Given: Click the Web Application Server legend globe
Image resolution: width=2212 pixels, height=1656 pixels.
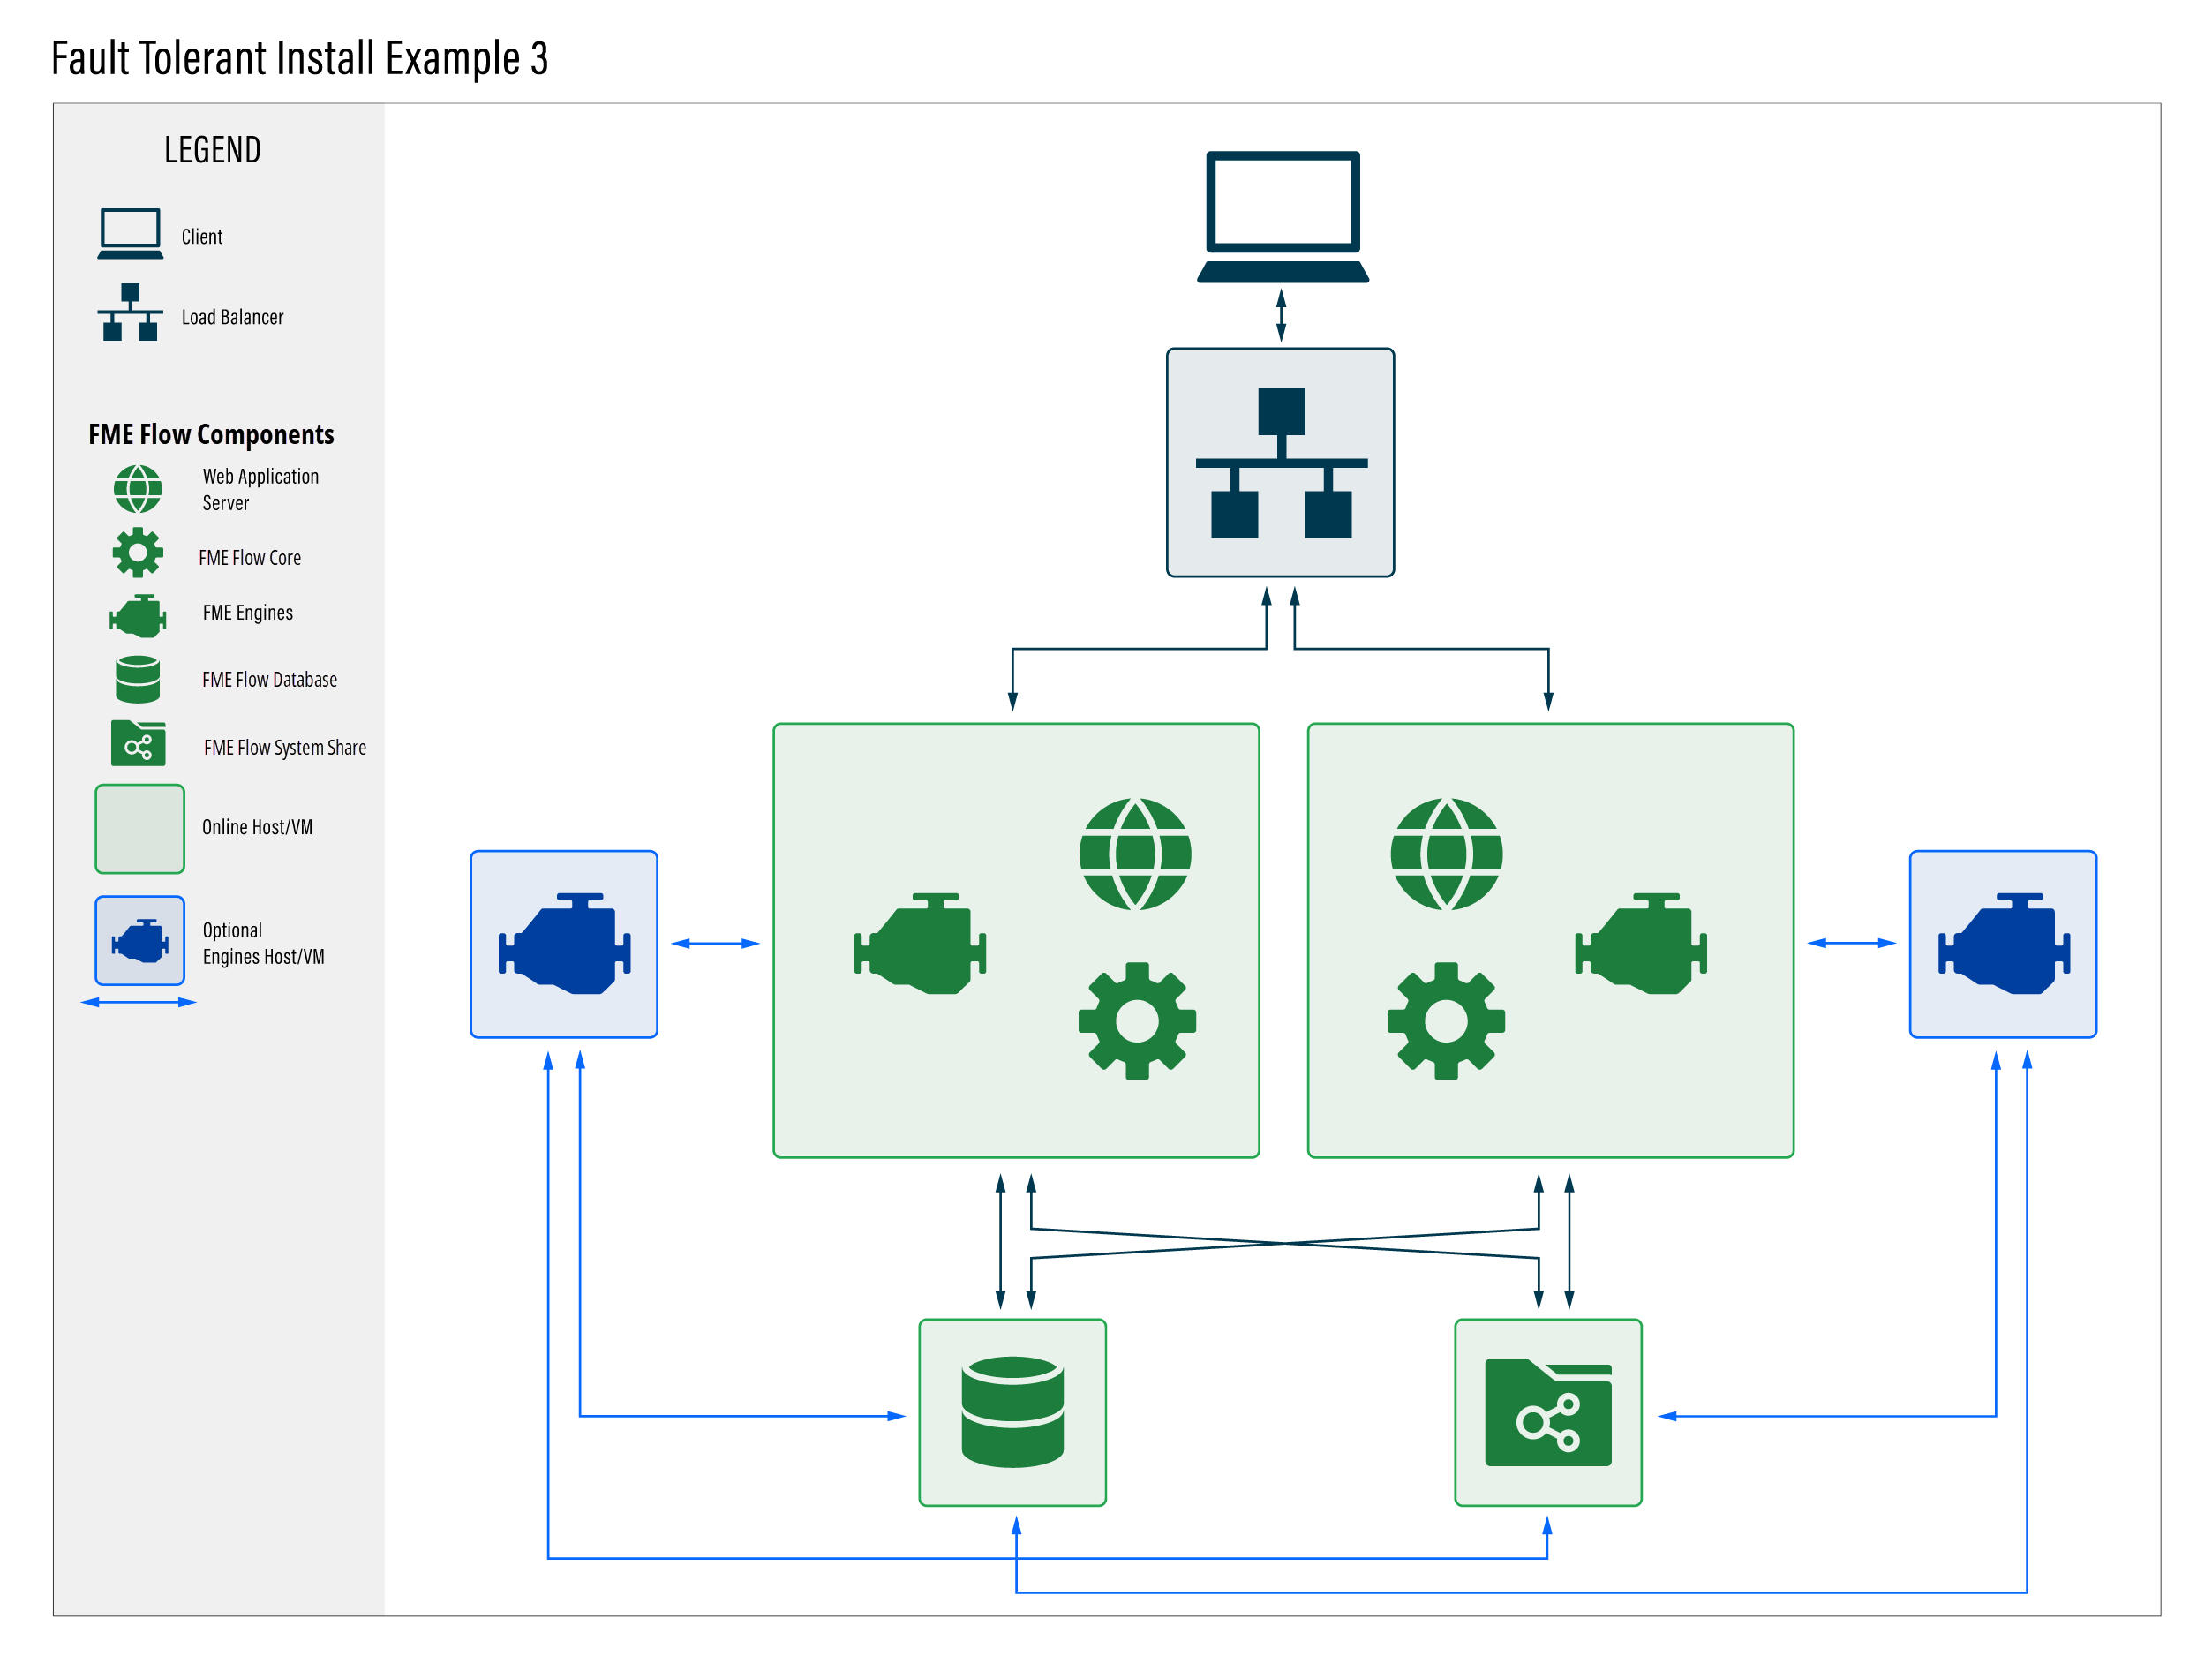Looking at the screenshot, I should tap(138, 489).
